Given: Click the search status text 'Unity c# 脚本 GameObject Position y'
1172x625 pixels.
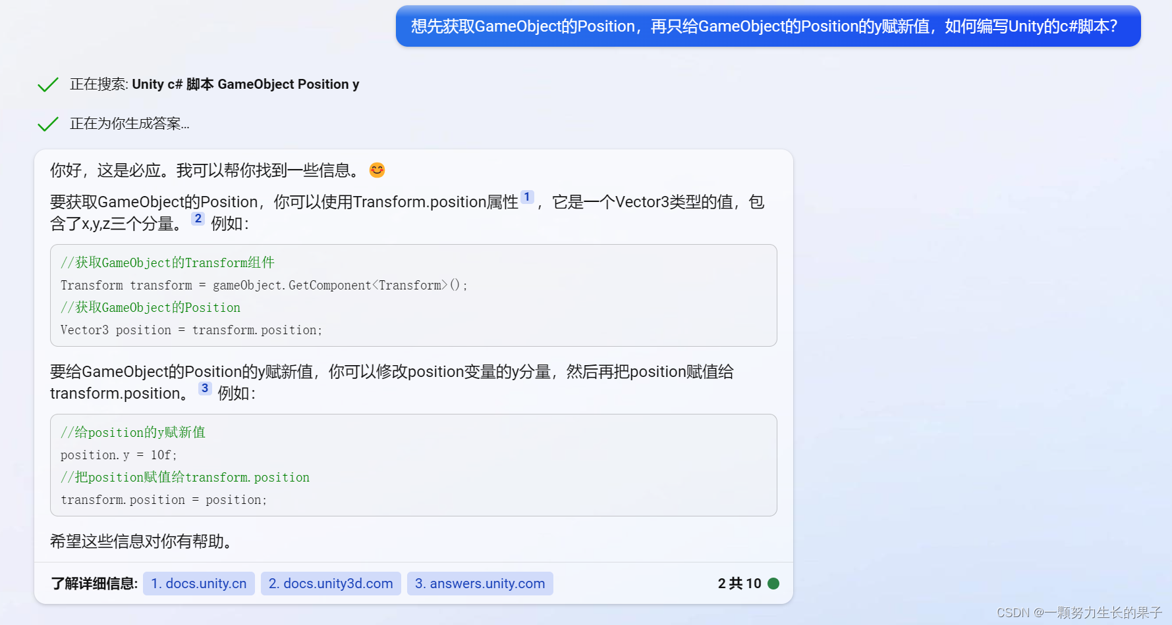Looking at the screenshot, I should pos(246,84).
